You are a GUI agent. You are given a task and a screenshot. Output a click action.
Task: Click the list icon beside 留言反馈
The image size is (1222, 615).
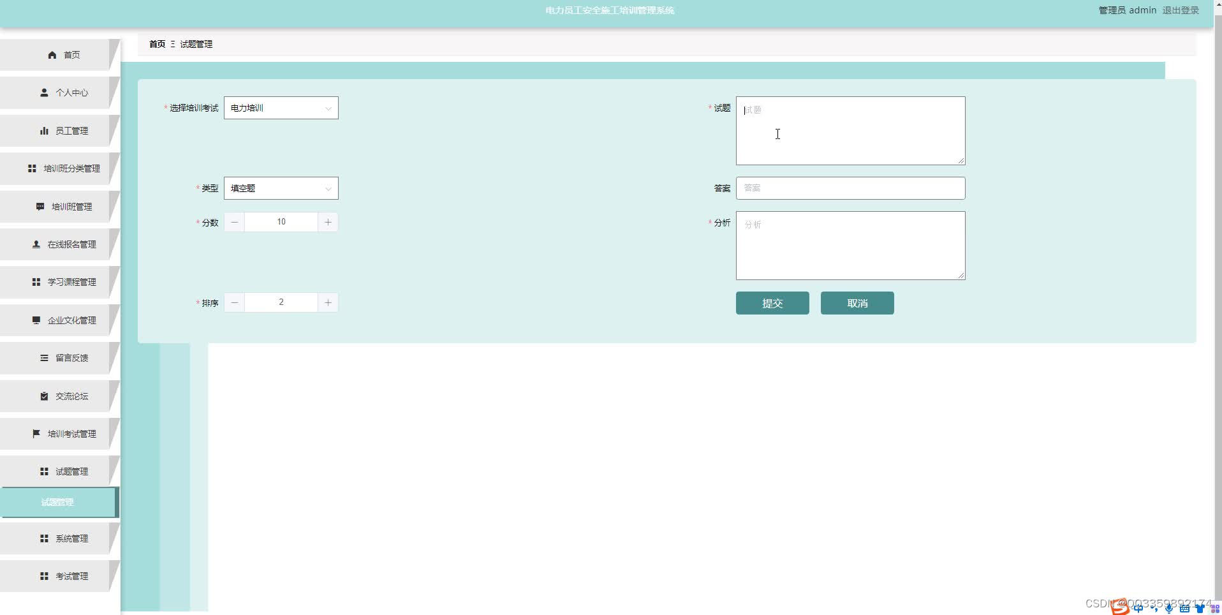coord(44,358)
